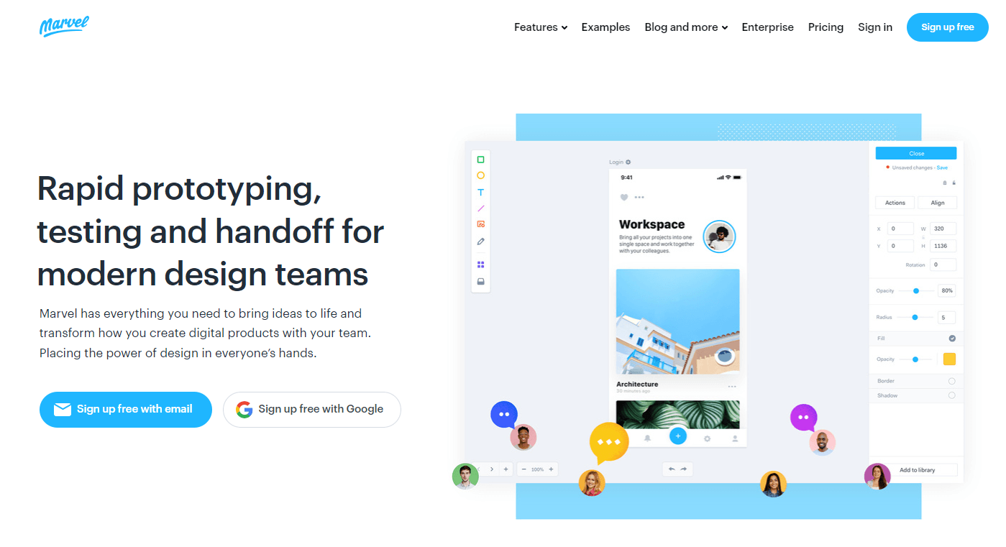The height and width of the screenshot is (547, 1006).
Task: Click the redo arrow
Action: click(684, 469)
